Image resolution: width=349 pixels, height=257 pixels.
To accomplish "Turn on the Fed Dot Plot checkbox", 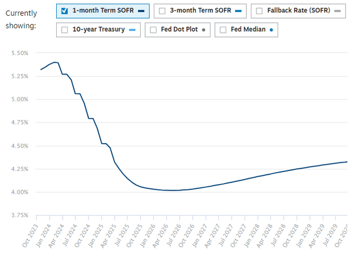I will click(153, 30).
